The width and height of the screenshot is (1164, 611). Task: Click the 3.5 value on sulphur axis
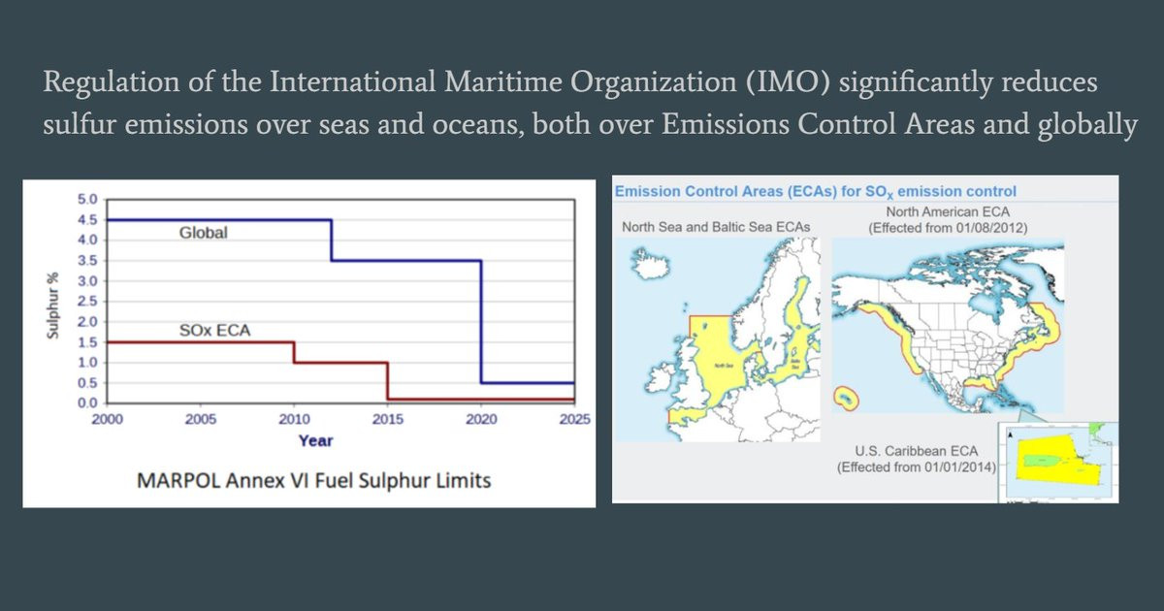[x=87, y=261]
